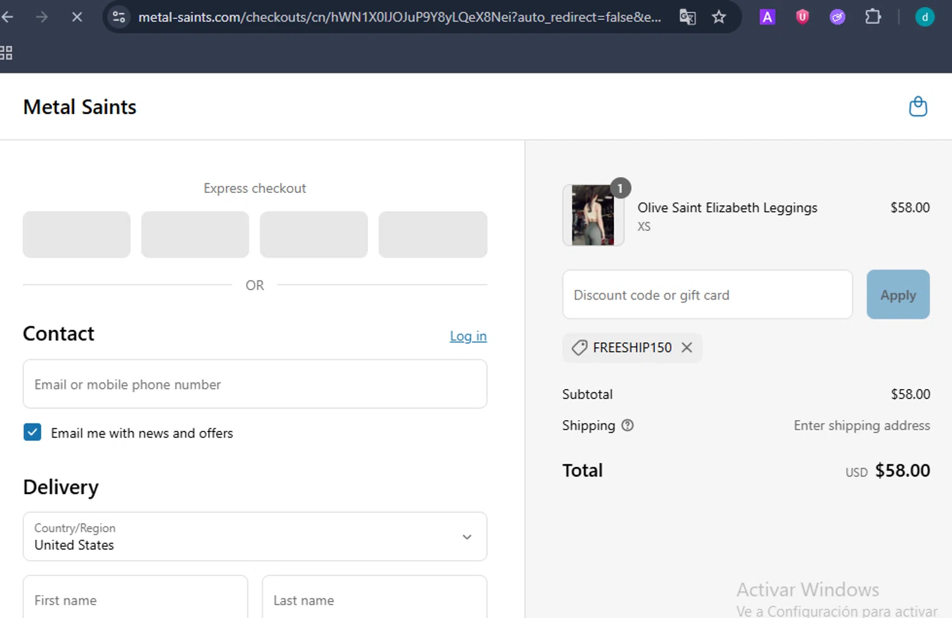Image resolution: width=952 pixels, height=618 pixels.
Task: Open the translate page icon
Action: [x=687, y=17]
